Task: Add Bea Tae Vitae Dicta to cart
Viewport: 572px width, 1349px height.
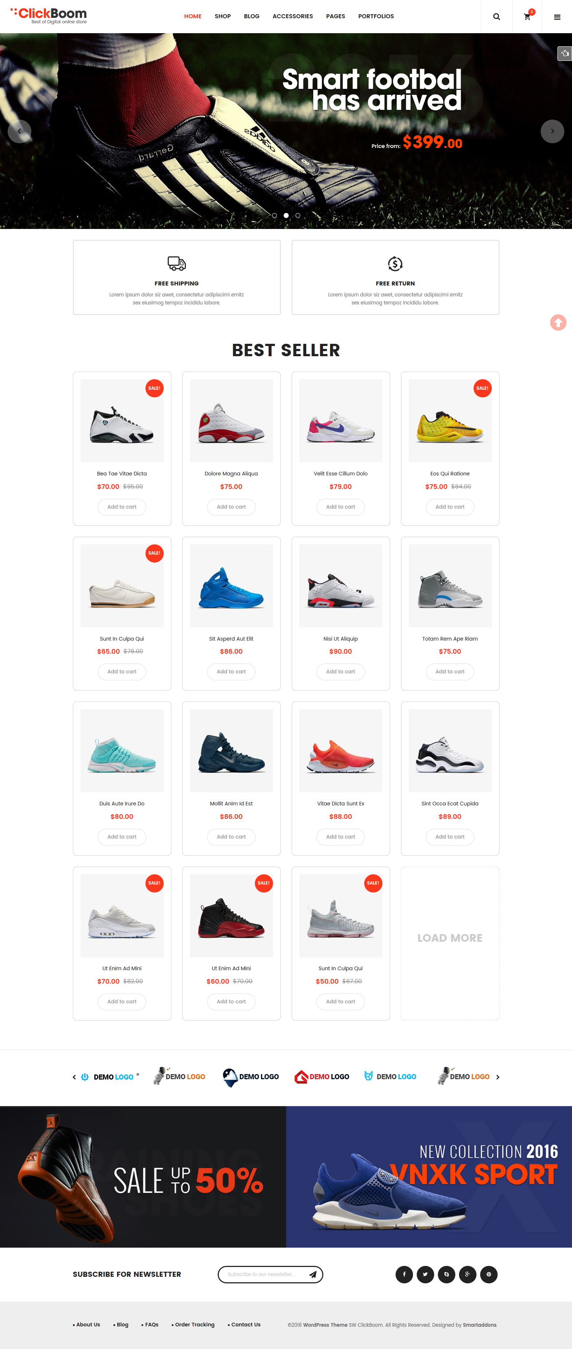Action: tap(121, 506)
